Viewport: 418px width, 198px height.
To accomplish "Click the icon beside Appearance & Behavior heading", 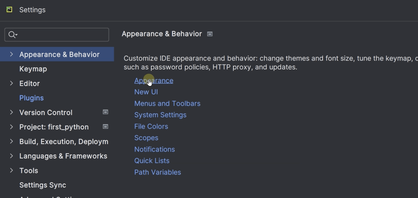I will coord(210,34).
